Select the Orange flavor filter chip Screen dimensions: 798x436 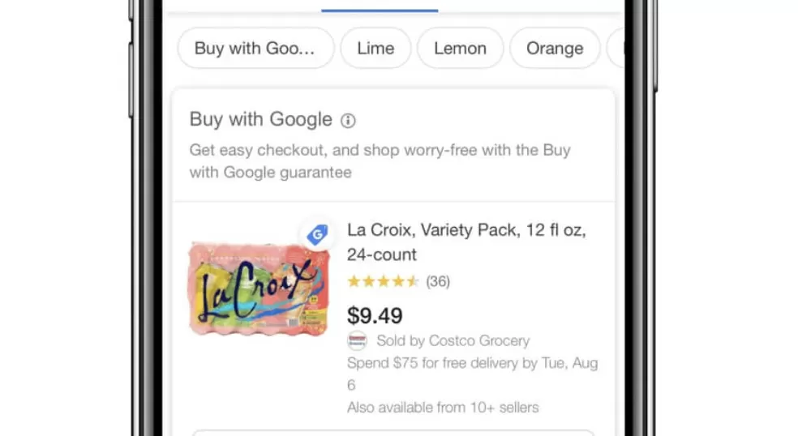coord(555,49)
